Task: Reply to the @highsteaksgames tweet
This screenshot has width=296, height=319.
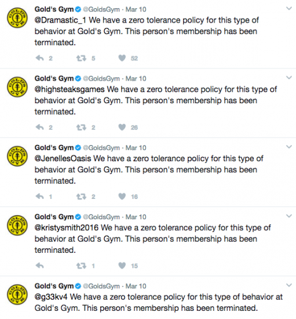Action: click(40, 128)
